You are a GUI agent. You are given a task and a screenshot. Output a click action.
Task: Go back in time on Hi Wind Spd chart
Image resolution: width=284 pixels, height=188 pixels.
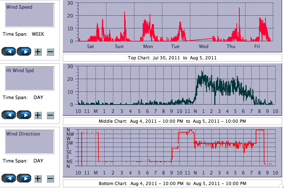tap(9, 115)
